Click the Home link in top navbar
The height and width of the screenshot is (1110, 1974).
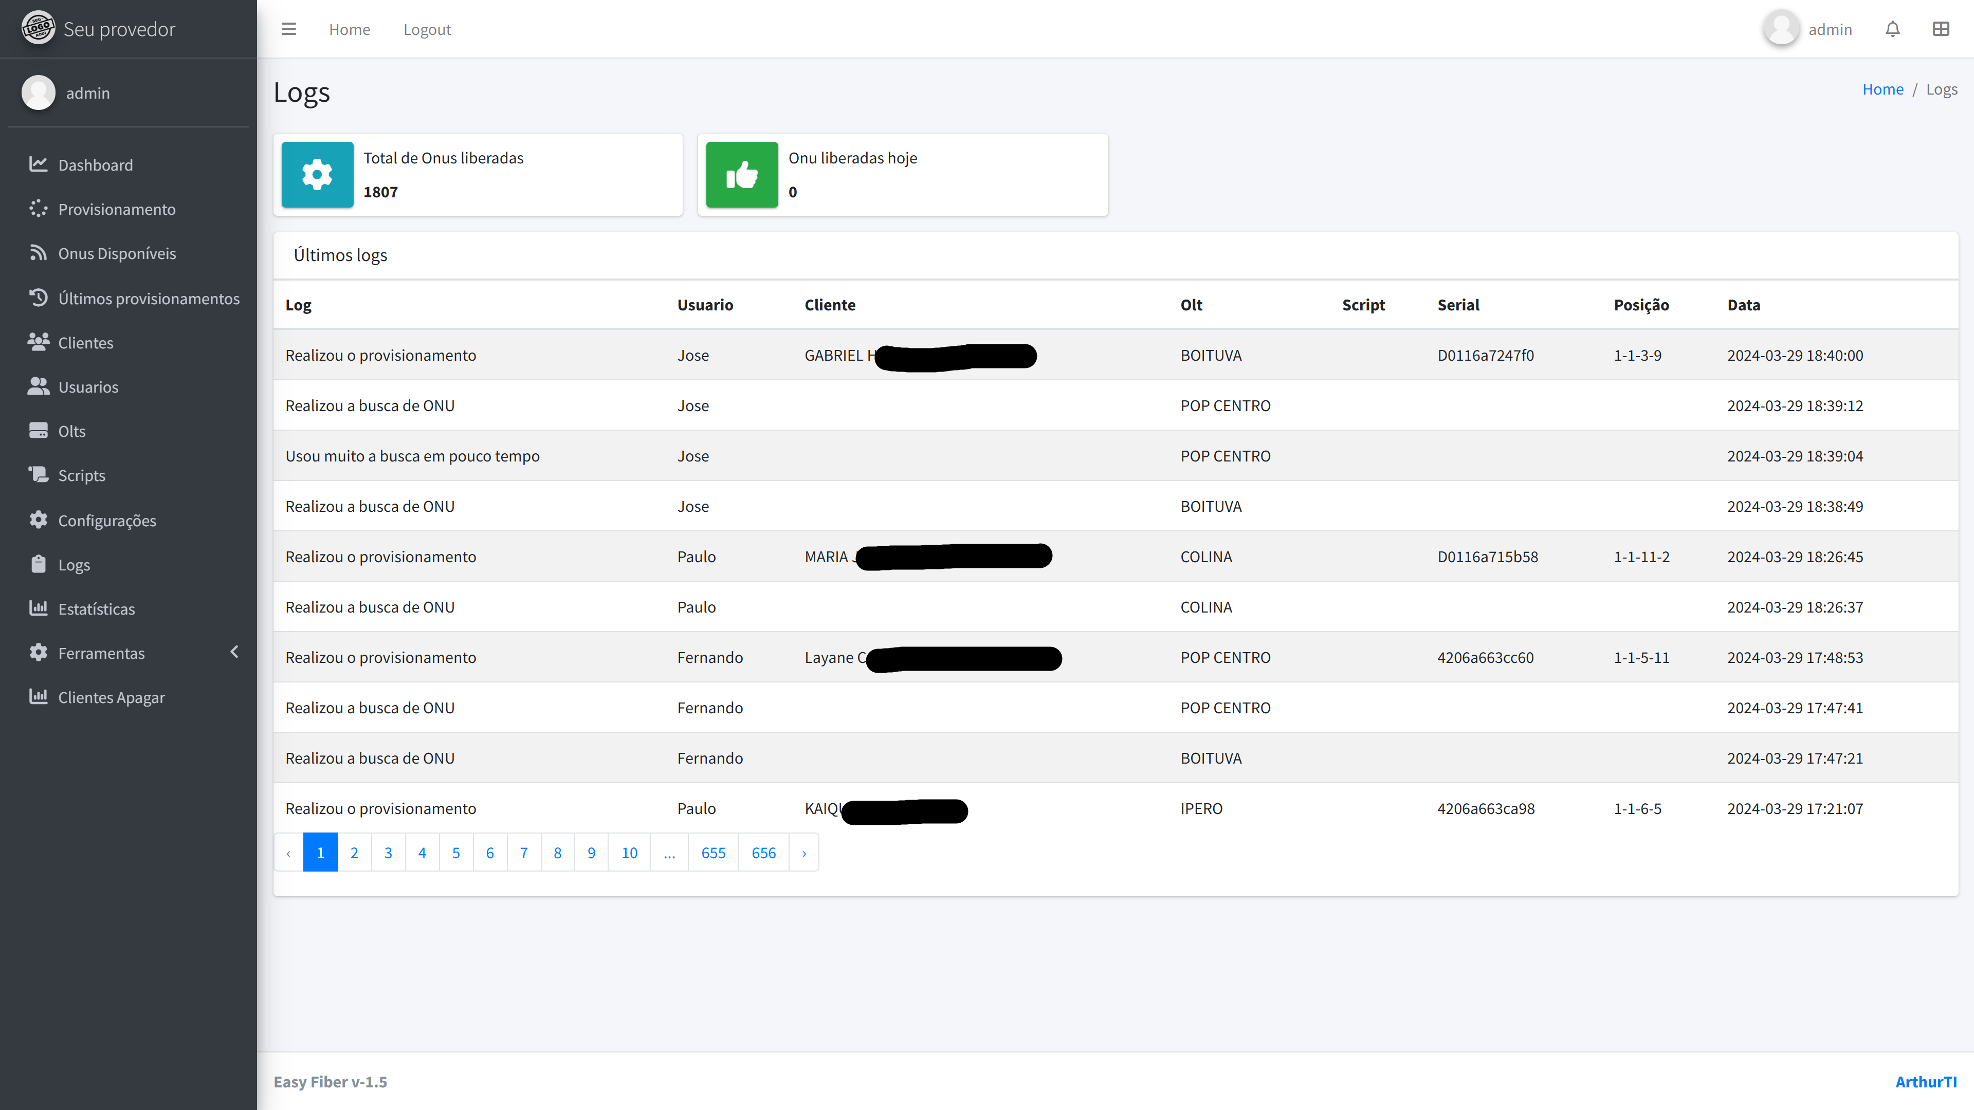(350, 29)
